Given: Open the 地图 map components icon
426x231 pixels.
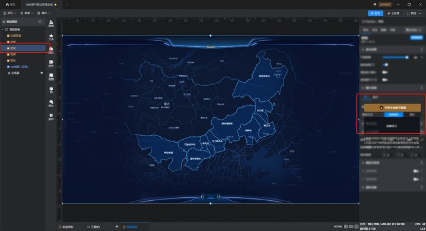Looking at the screenshot, I should point(51,77).
